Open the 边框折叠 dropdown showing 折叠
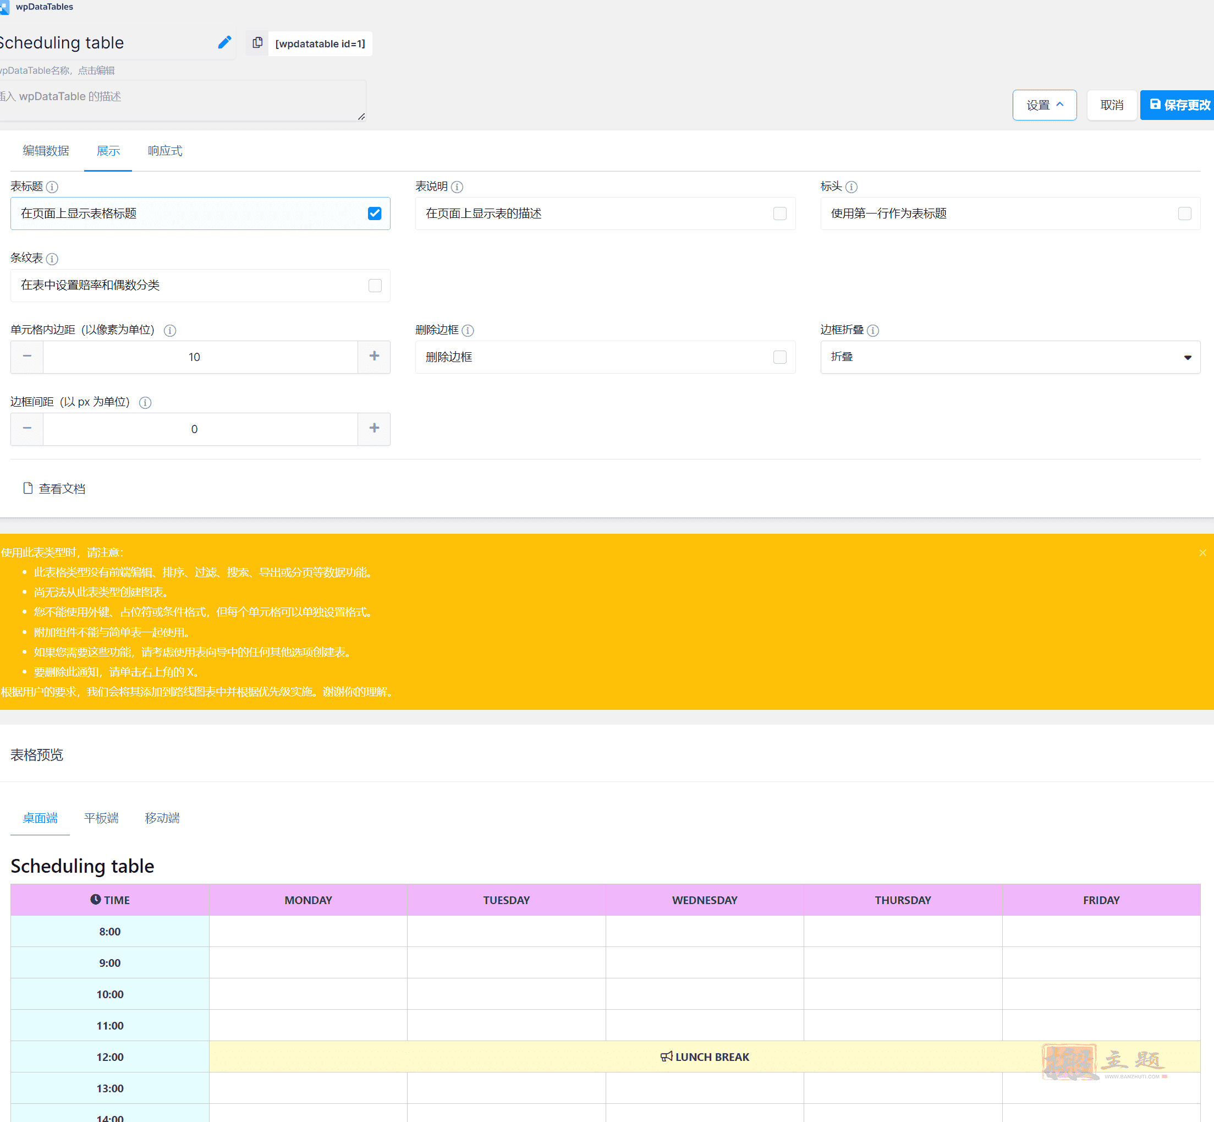This screenshot has height=1122, width=1214. pyautogui.click(x=1010, y=357)
